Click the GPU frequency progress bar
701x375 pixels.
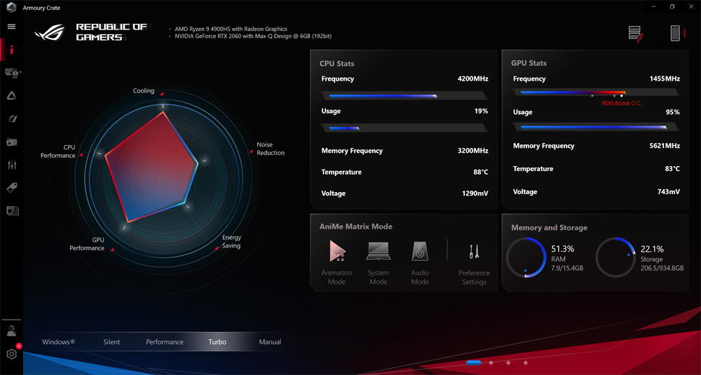[x=596, y=93]
